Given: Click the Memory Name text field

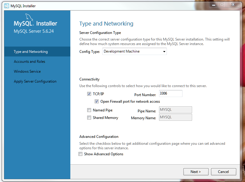Looking at the screenshot, I should tap(175, 117).
